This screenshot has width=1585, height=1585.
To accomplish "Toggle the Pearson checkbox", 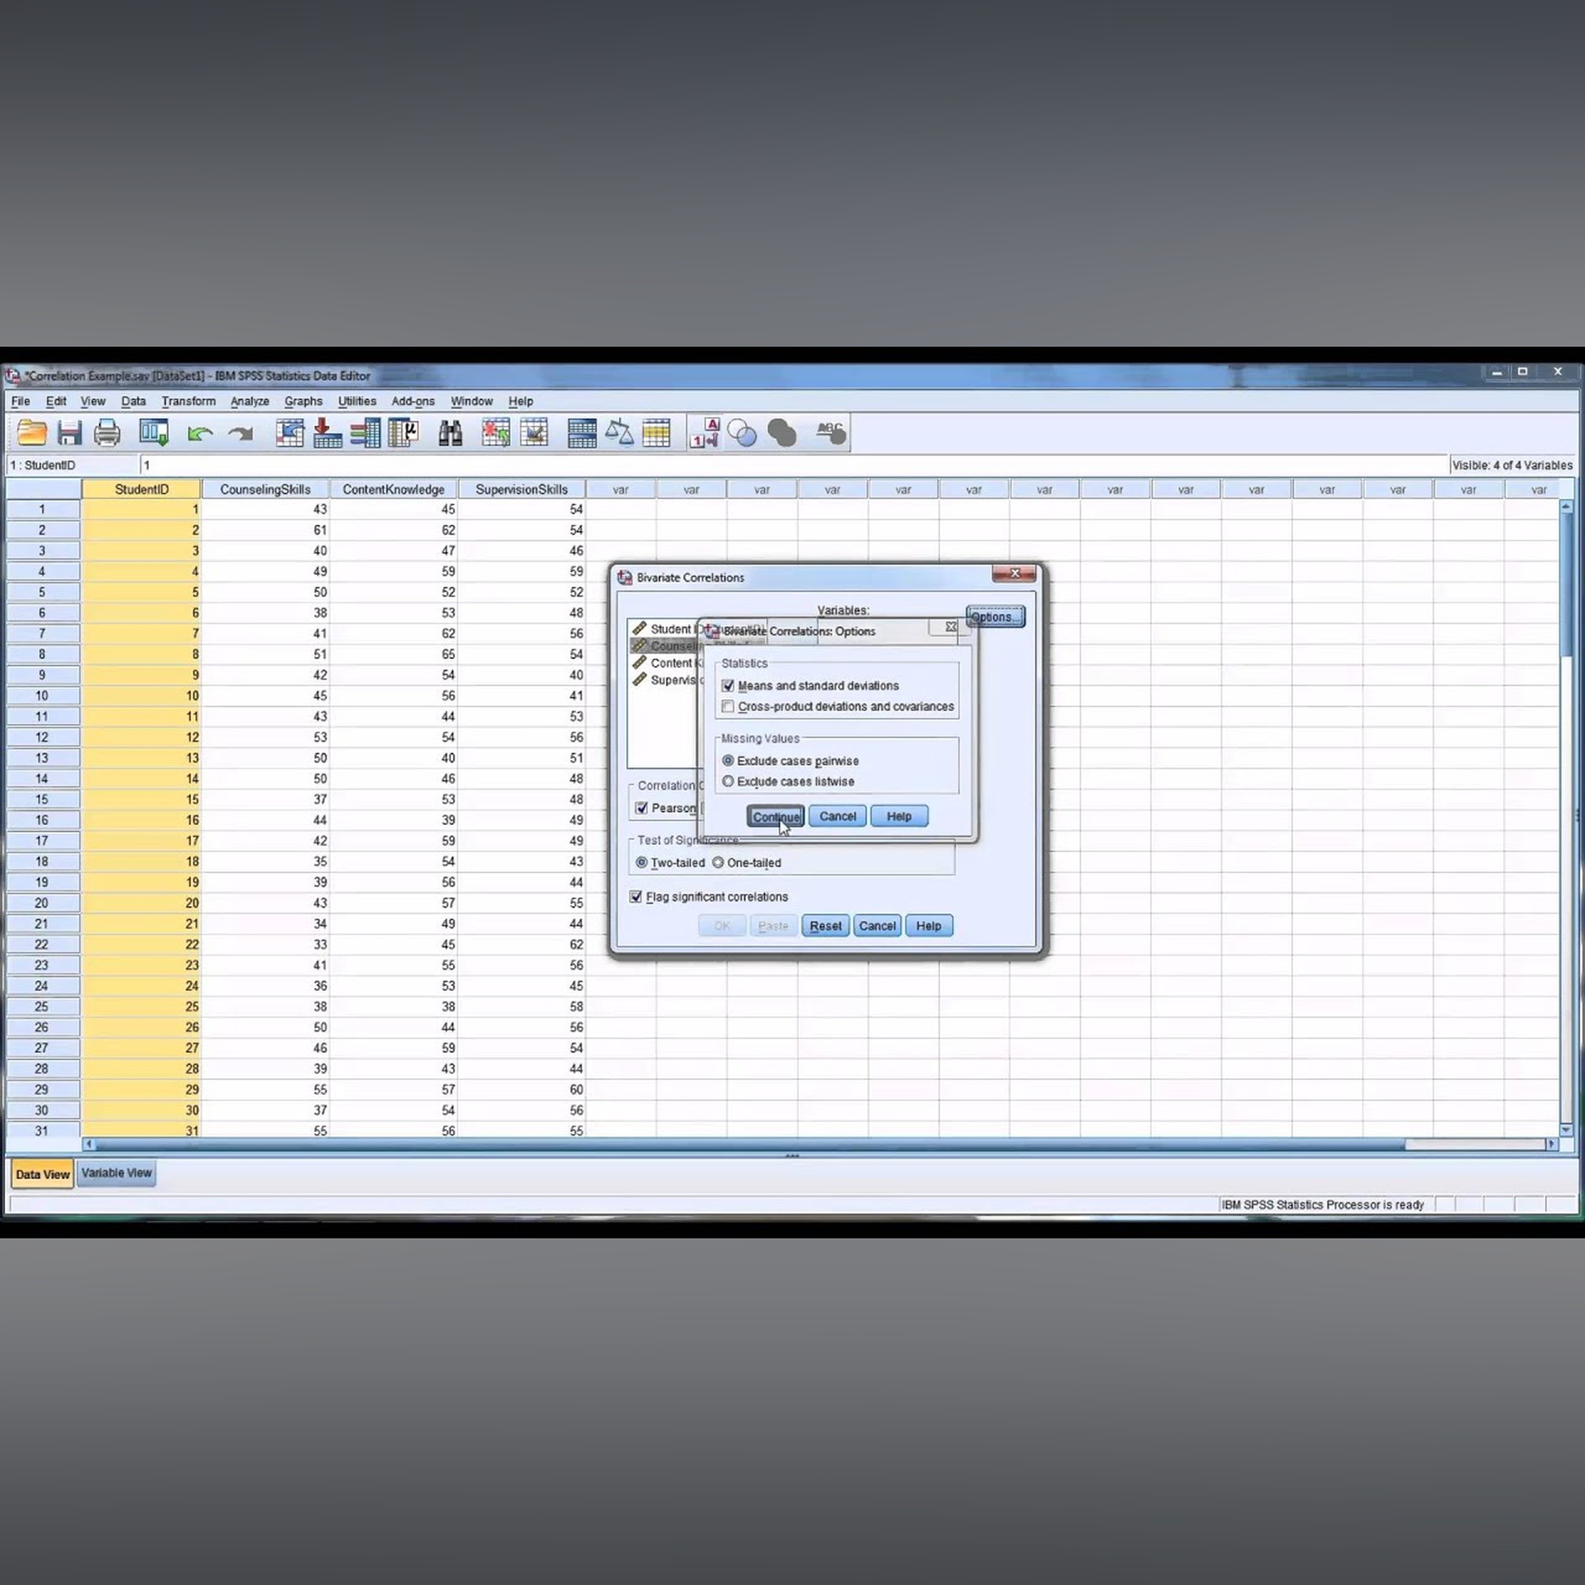I will [641, 808].
